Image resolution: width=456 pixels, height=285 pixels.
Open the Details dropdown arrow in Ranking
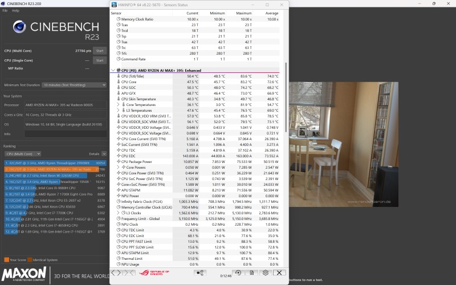point(104,153)
